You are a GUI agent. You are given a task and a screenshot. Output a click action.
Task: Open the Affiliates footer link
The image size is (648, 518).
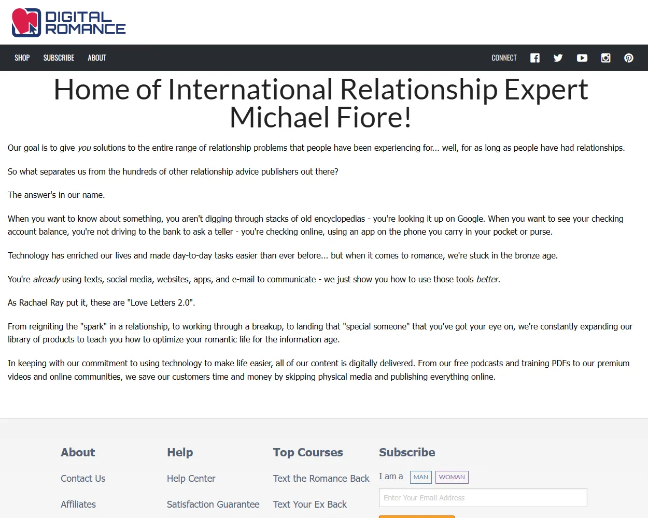pyautogui.click(x=78, y=505)
